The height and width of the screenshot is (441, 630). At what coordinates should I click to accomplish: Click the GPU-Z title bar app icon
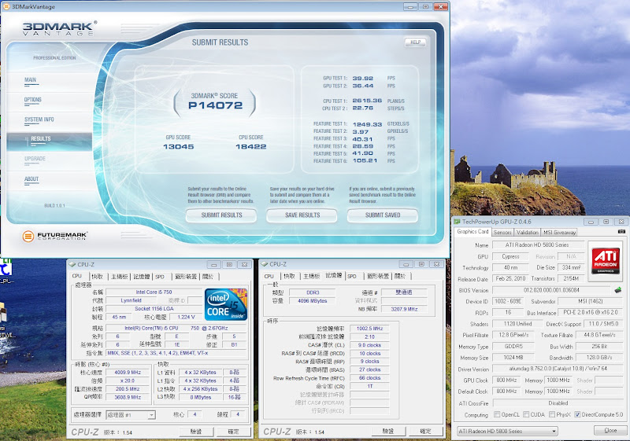coord(457,222)
